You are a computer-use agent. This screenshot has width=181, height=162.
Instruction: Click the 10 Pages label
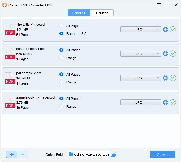pos(23,108)
